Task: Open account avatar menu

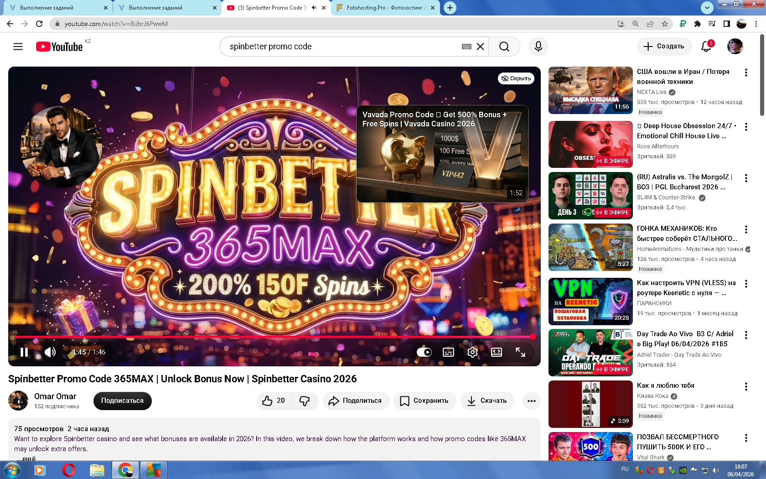Action: 735,47
